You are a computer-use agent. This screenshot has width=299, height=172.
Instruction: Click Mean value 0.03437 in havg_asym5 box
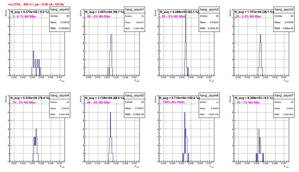[x=139, y=108]
